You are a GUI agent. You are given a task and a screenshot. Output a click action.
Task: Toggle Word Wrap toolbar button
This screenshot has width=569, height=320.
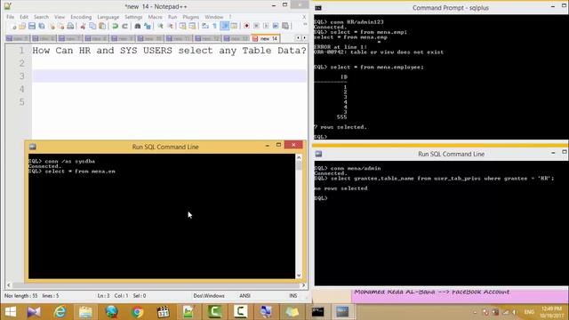click(205, 26)
